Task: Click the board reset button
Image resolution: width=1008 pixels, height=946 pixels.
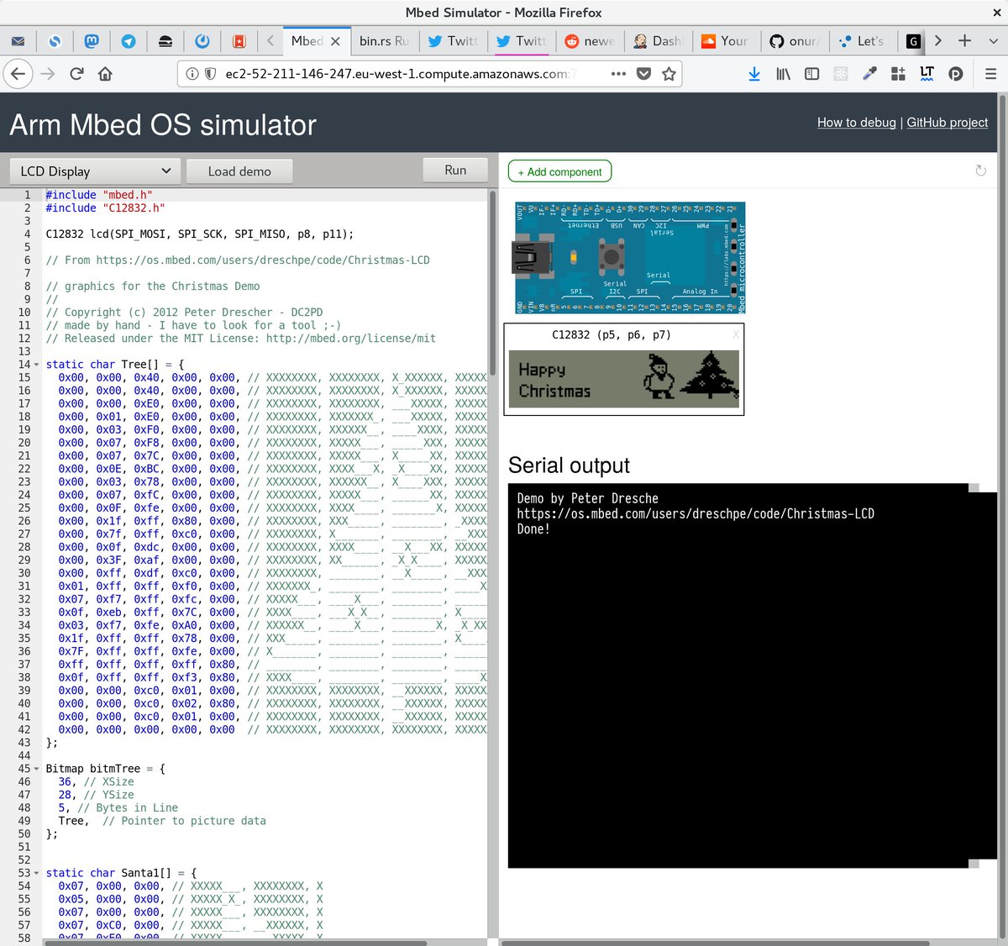Action: pyautogui.click(x=611, y=255)
